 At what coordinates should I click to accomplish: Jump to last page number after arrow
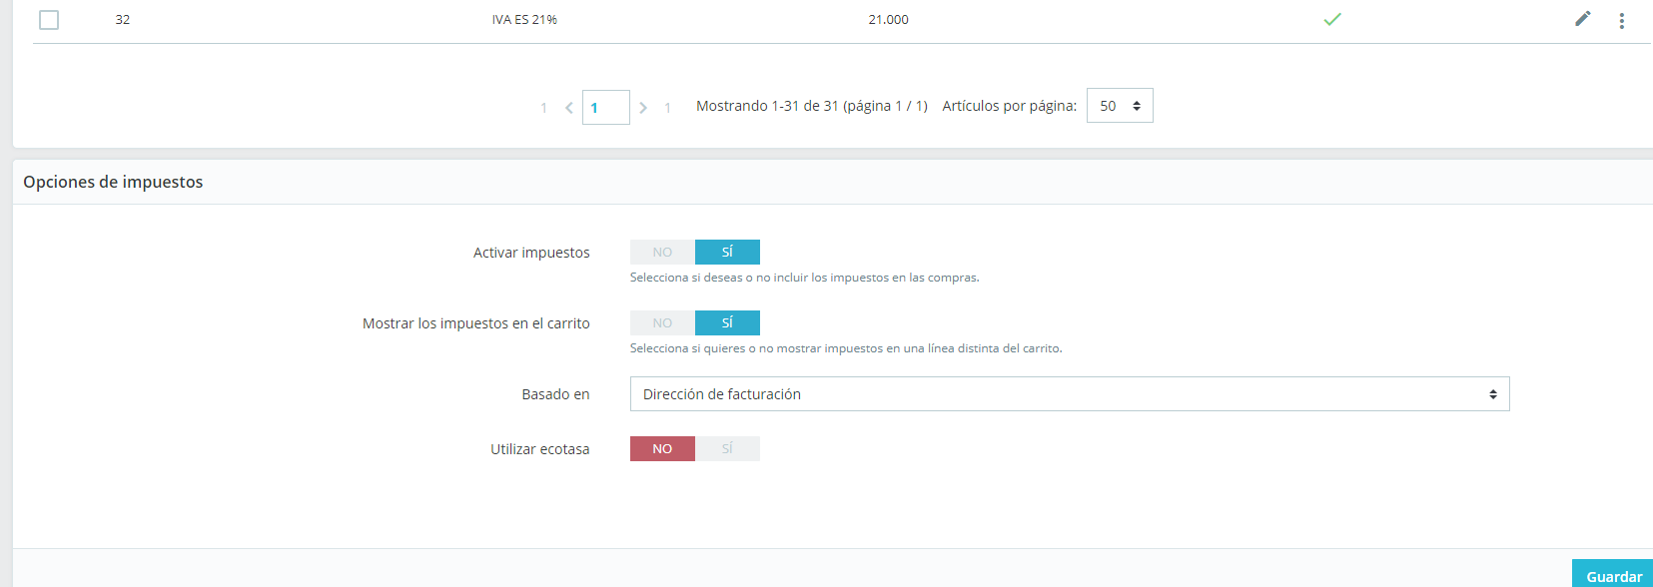point(668,108)
